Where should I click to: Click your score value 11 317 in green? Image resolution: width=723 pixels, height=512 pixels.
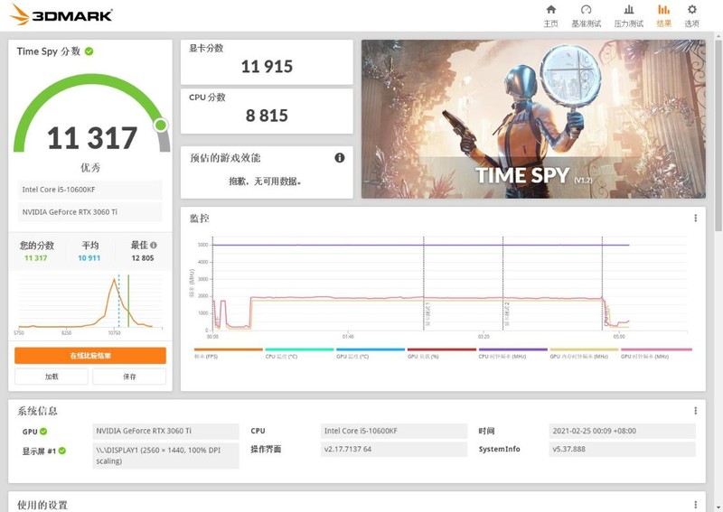(36, 258)
